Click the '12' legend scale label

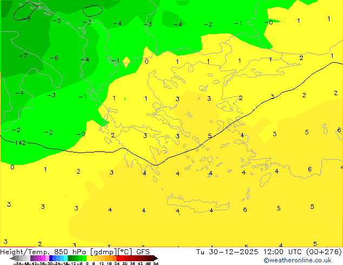tap(101, 263)
